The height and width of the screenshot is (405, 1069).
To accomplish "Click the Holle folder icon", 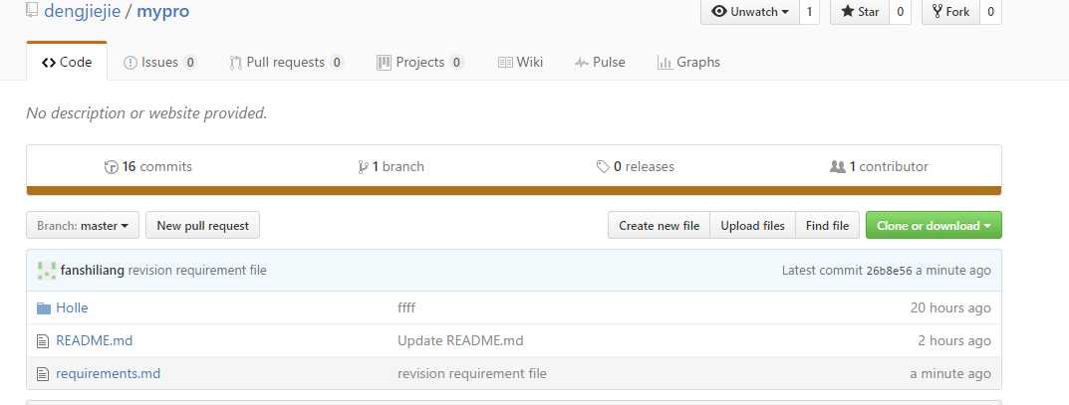I will click(x=44, y=308).
